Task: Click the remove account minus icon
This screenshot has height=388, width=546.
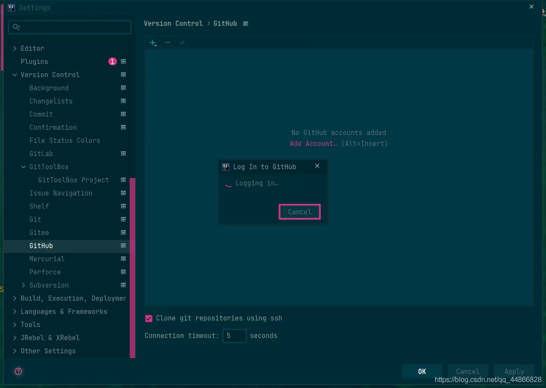Action: pos(167,43)
